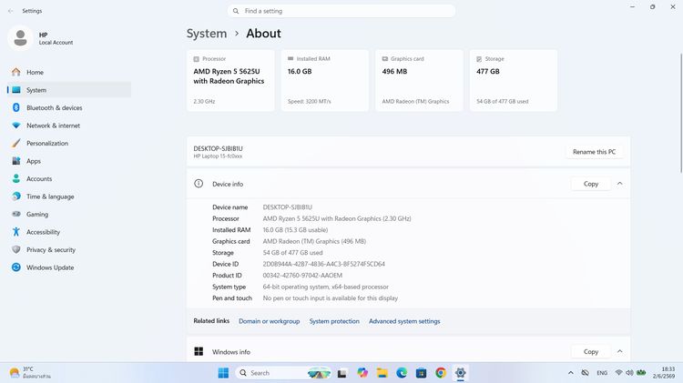This screenshot has height=383, width=683.
Task: Open Accounts settings
Action: [69, 179]
